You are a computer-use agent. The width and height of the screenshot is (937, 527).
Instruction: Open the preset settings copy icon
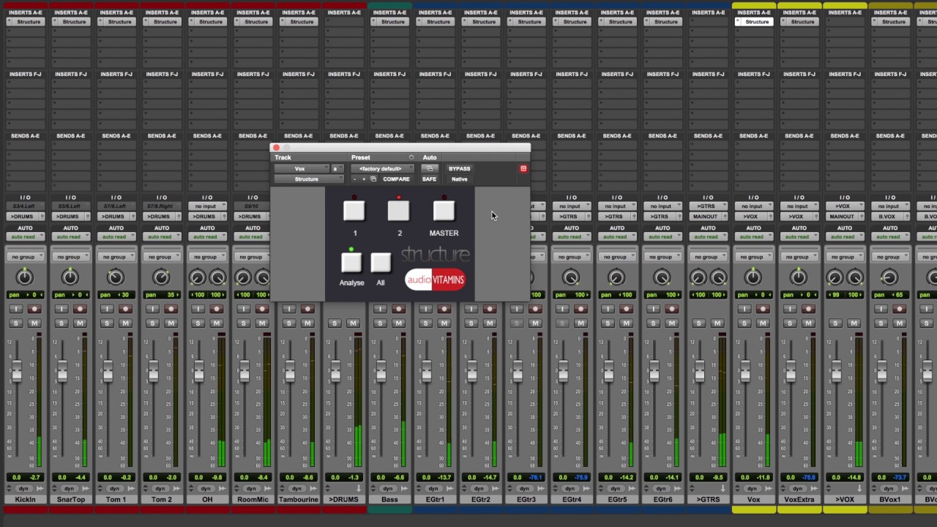pyautogui.click(x=373, y=179)
